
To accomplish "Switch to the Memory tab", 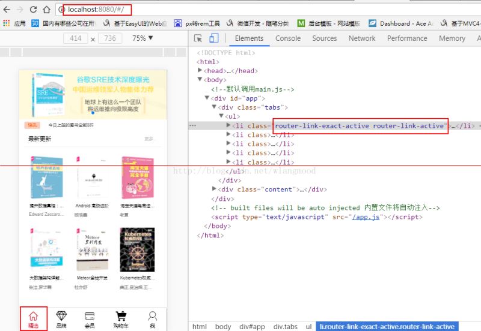I will click(452, 38).
